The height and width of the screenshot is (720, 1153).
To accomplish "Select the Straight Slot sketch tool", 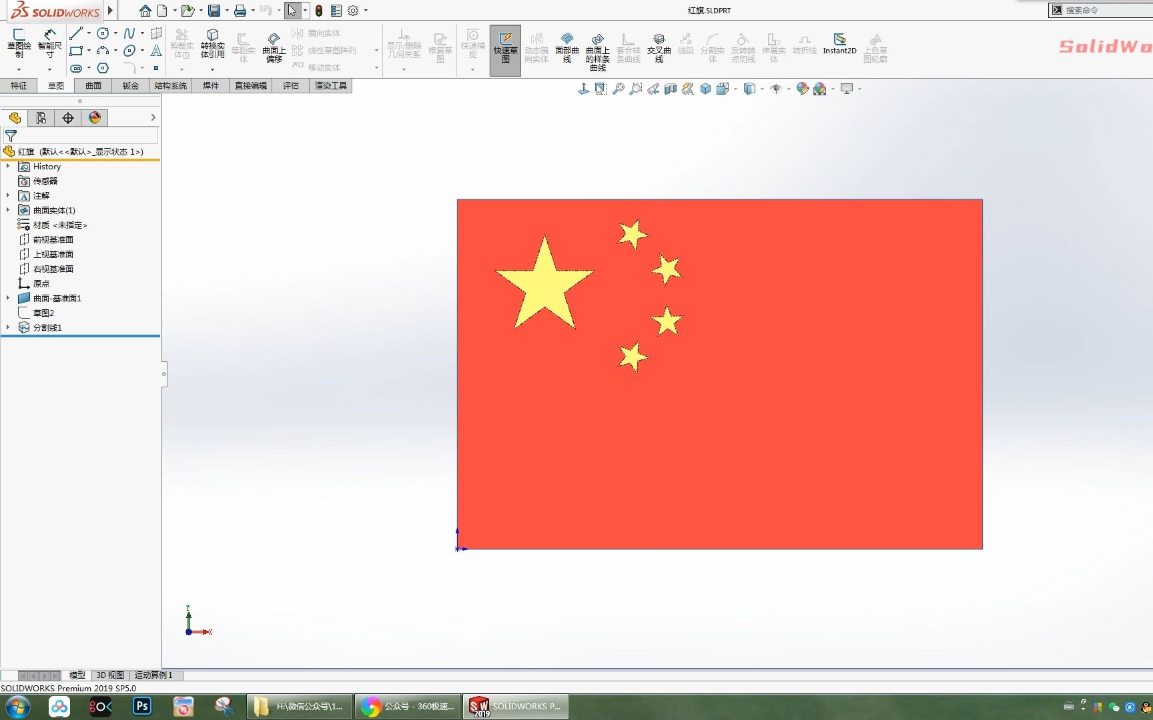I will pyautogui.click(x=76, y=68).
